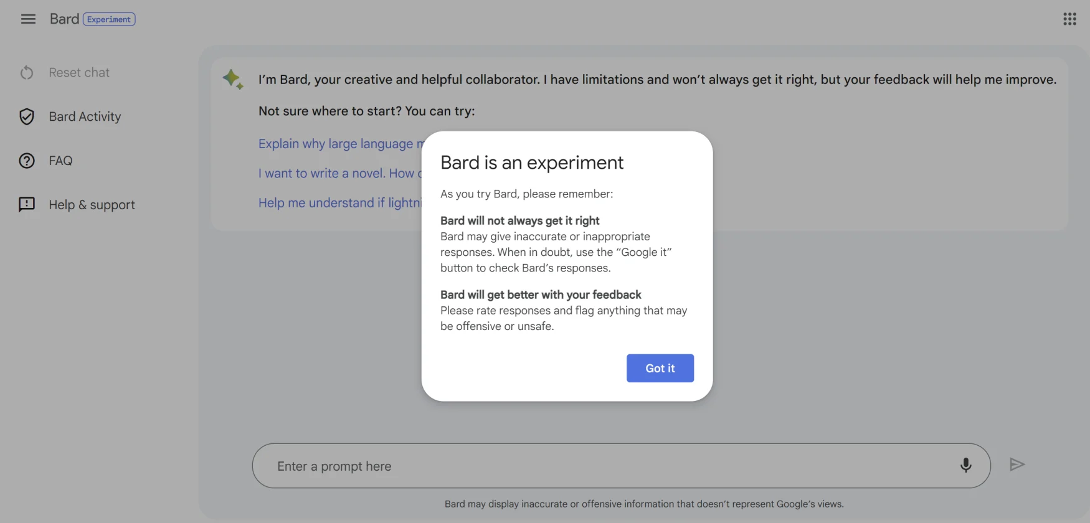The image size is (1090, 523).
Task: Click the Bard sparkle logo icon
Action: (233, 79)
